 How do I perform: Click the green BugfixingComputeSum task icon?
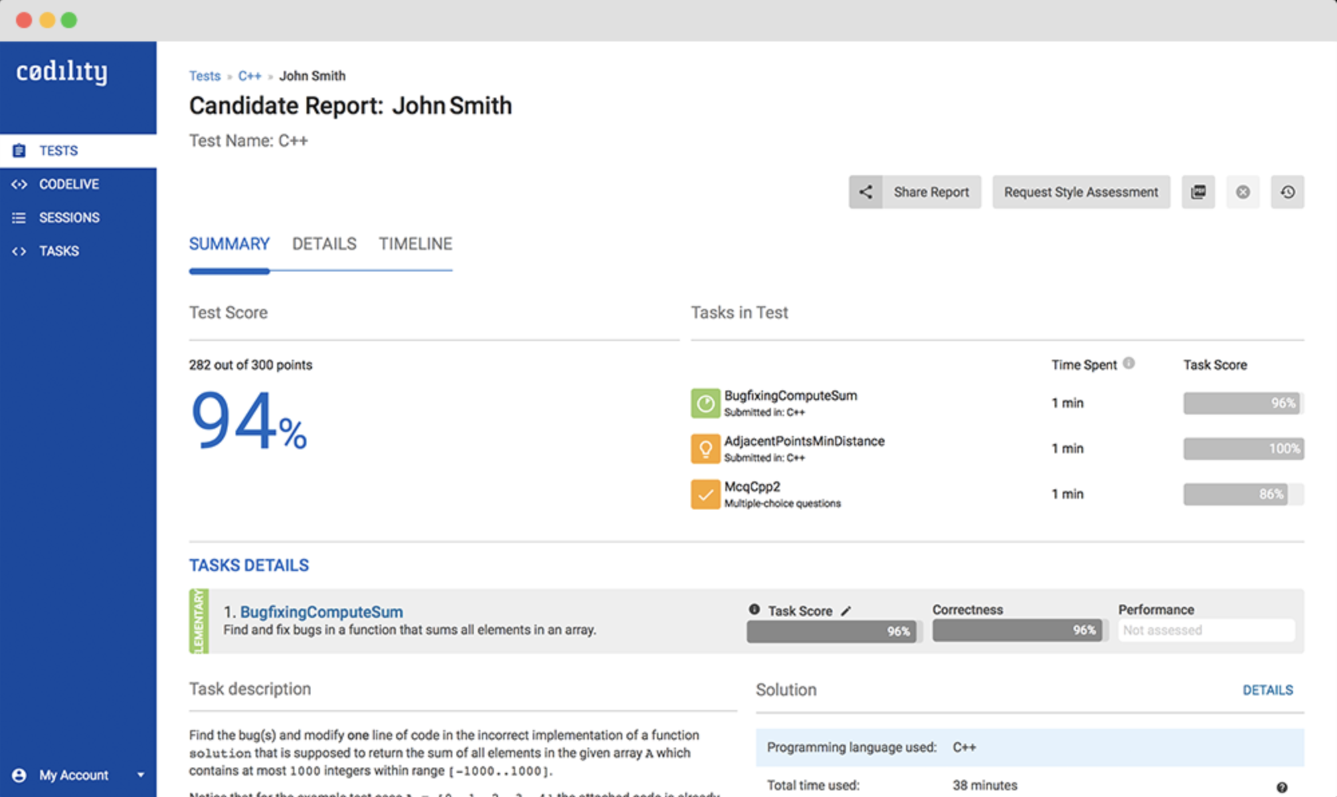pos(705,403)
